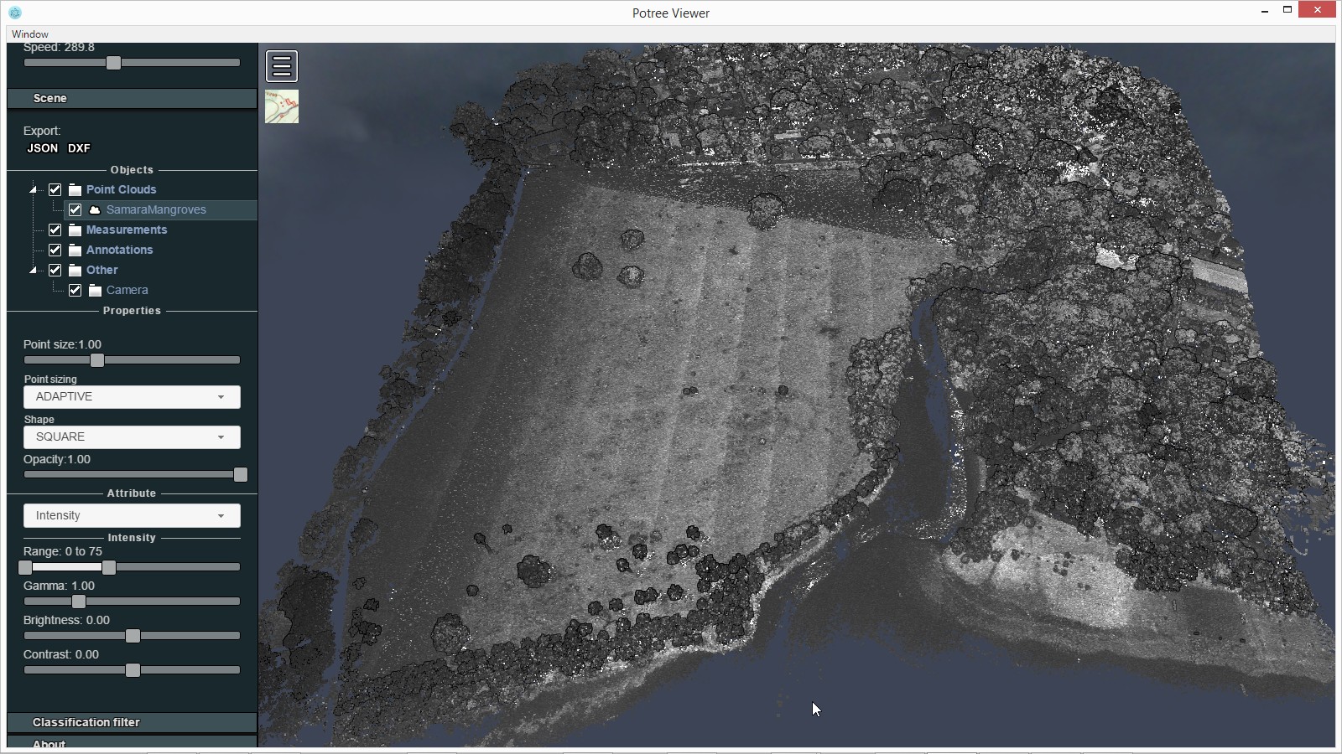Viewport: 1342px width, 754px height.
Task: Open the map thumbnail in the viewer
Action: [282, 106]
